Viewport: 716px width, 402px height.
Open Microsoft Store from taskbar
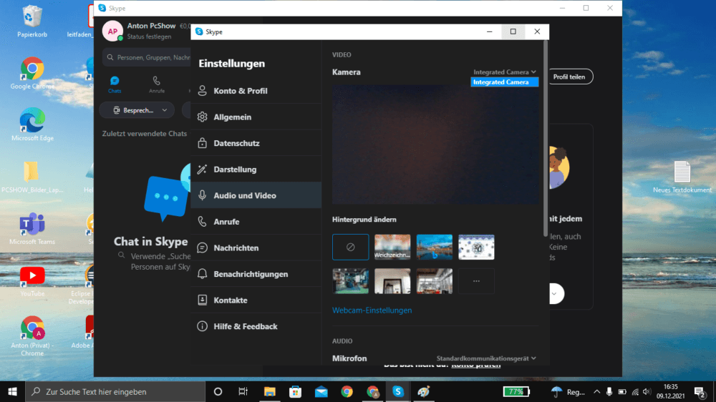pos(296,391)
